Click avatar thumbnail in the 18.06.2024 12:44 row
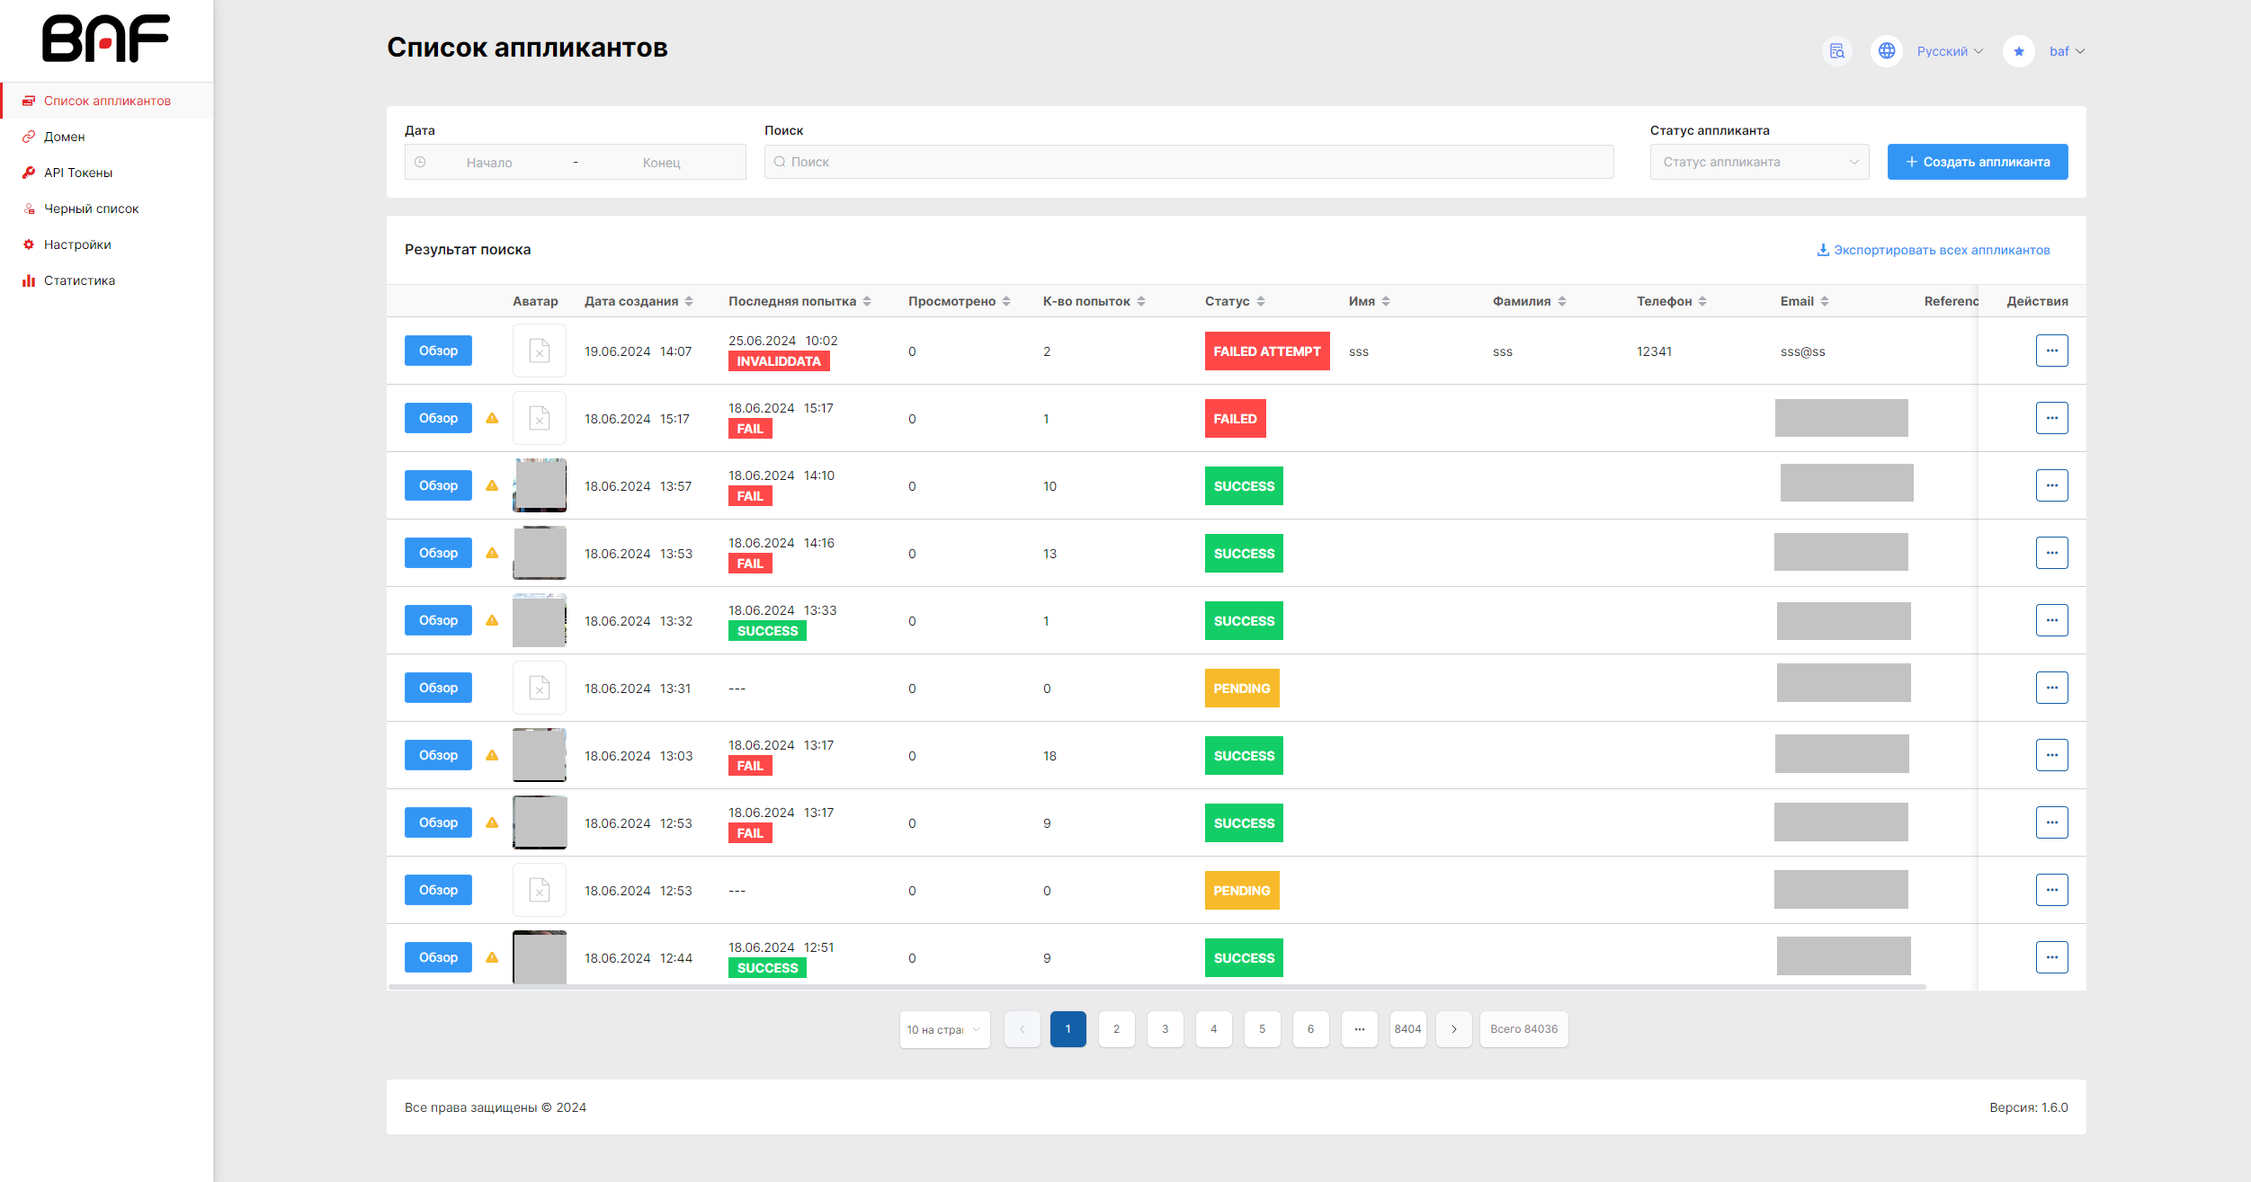Image resolution: width=2251 pixels, height=1182 pixels. pos(540,957)
